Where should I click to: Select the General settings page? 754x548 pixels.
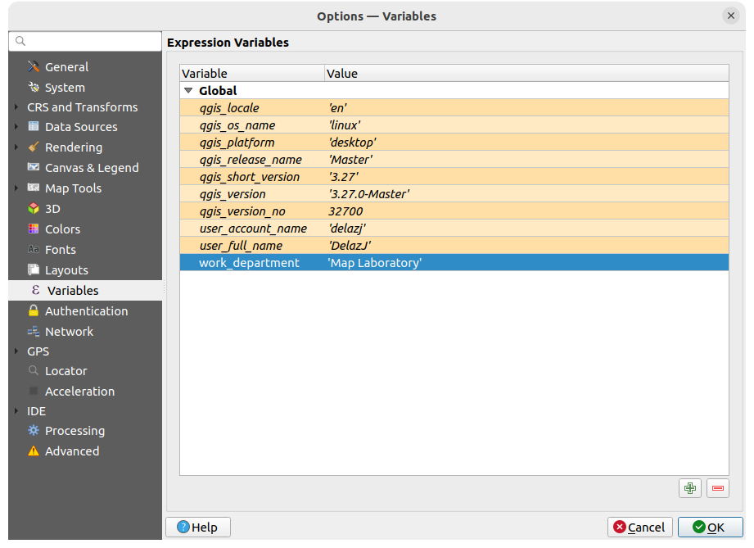click(67, 66)
